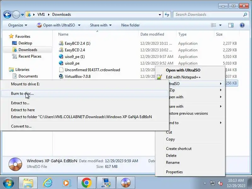The image size is (252, 189).
Task: Expand the Open with submenu entry
Action: click(196, 97)
